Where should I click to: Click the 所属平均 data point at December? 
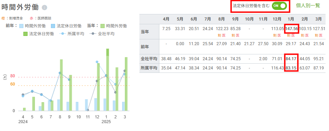(97, 62)
